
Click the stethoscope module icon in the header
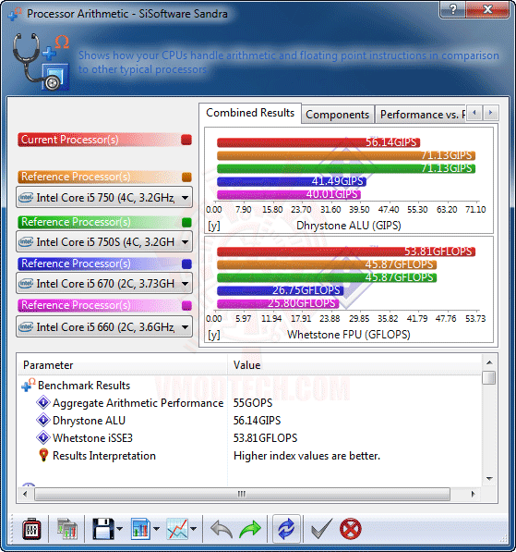pyautogui.click(x=41, y=62)
